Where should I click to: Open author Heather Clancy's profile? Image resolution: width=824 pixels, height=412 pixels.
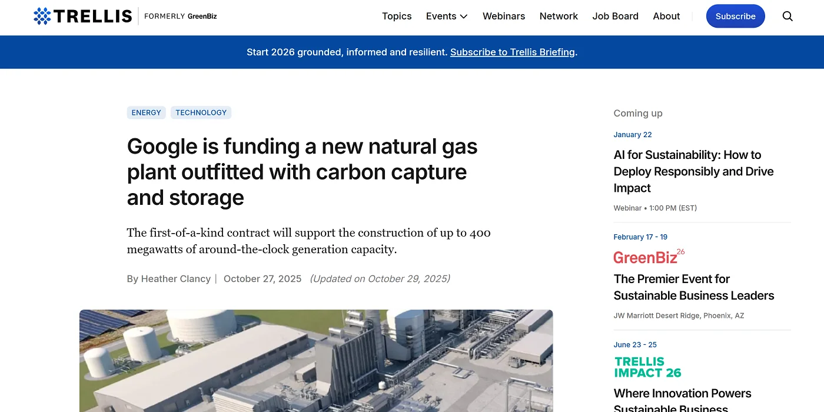tap(176, 279)
